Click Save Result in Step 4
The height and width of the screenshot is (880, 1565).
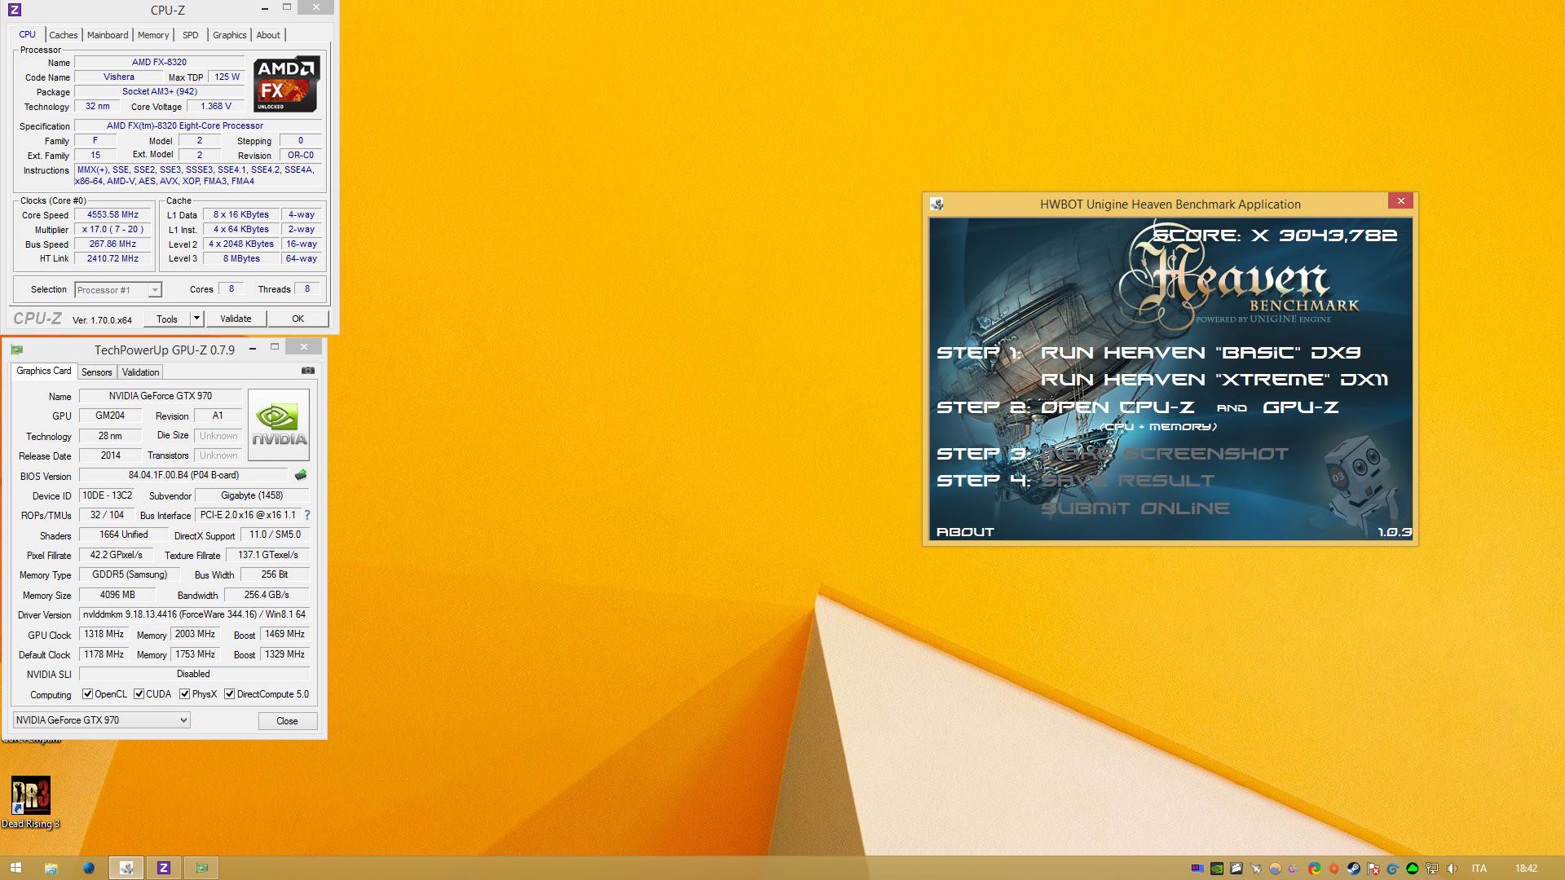click(1128, 481)
